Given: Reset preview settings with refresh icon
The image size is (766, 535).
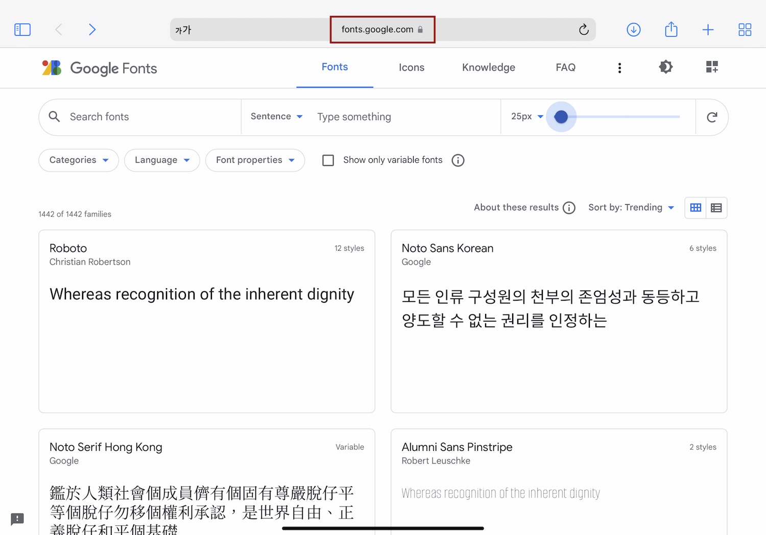Looking at the screenshot, I should click(712, 117).
